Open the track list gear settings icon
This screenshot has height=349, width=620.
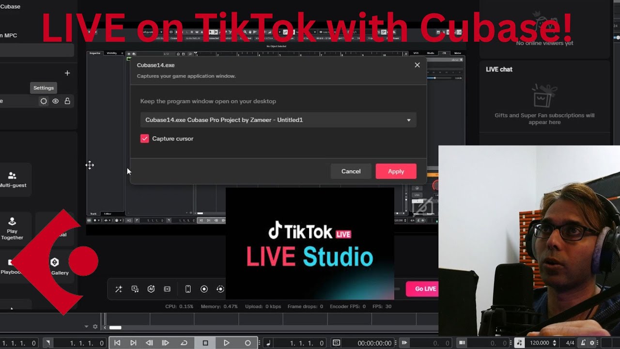pos(95,327)
